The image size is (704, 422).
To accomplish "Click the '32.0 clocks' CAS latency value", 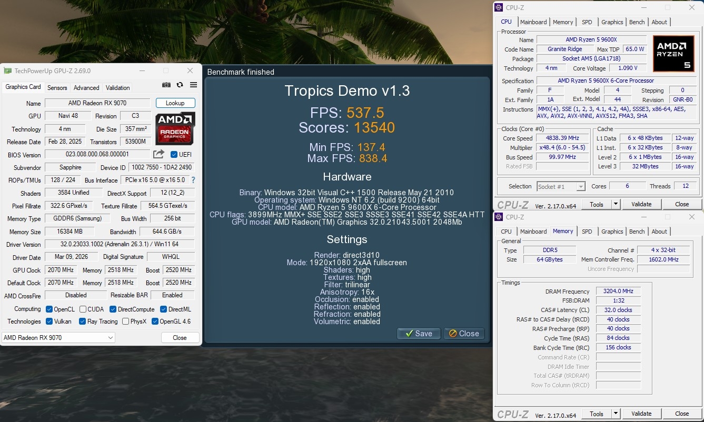I will (618, 310).
